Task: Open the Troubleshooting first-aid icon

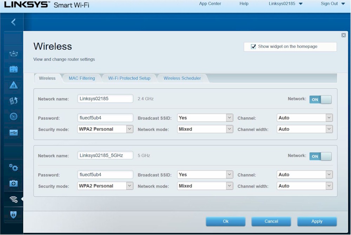Action: (14, 183)
